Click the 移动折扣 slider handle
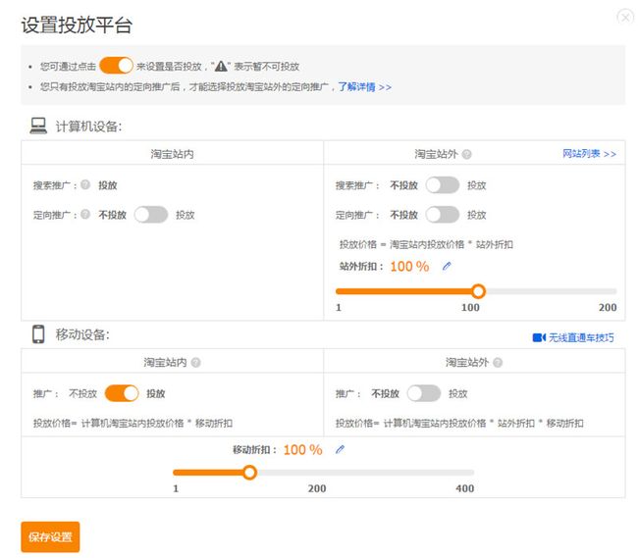638x558 pixels. click(249, 473)
